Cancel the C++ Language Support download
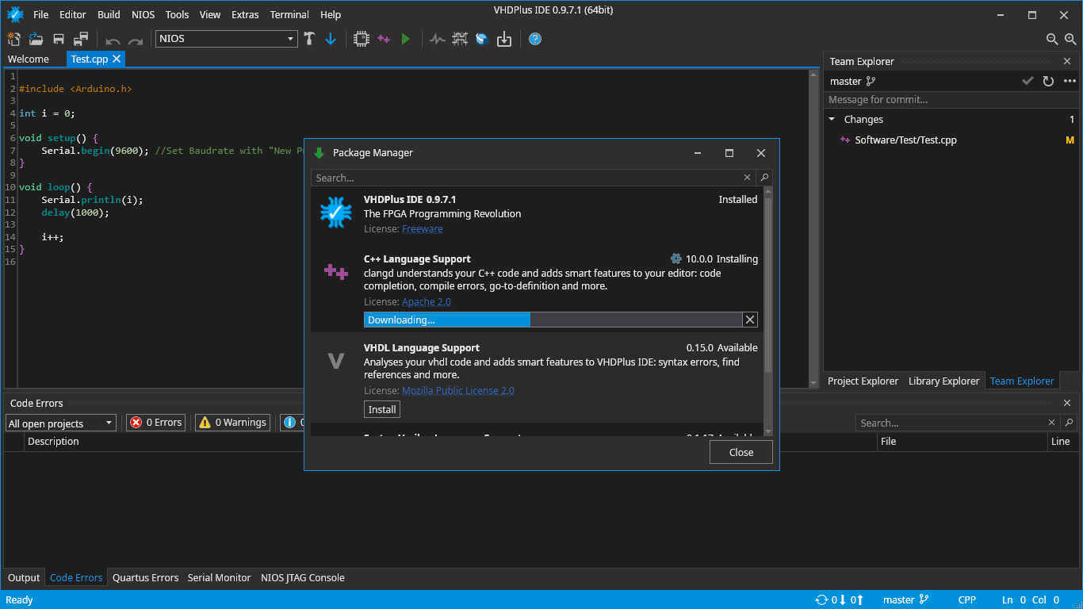 (750, 320)
